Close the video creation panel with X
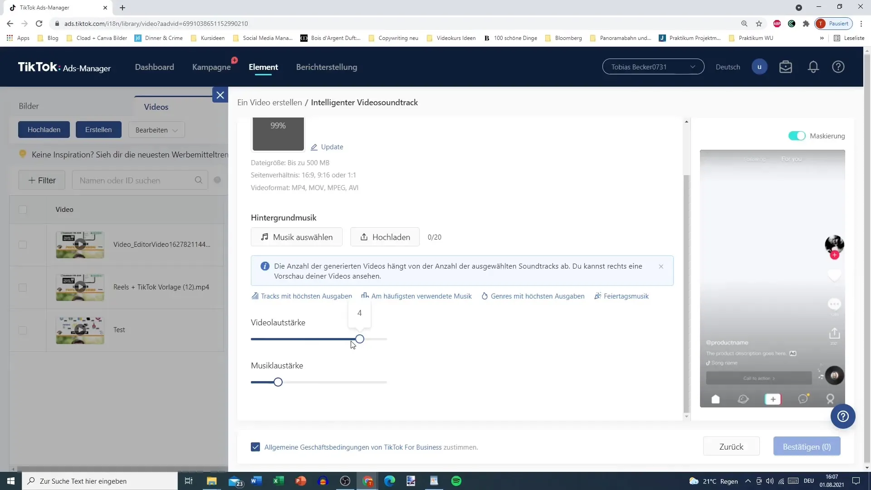The height and width of the screenshot is (490, 871). pyautogui.click(x=220, y=95)
